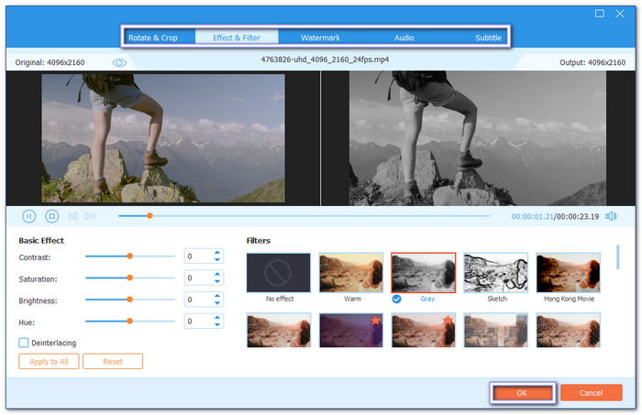This screenshot has width=642, height=415.
Task: Increase the Hue value with up arrow
Action: click(217, 318)
